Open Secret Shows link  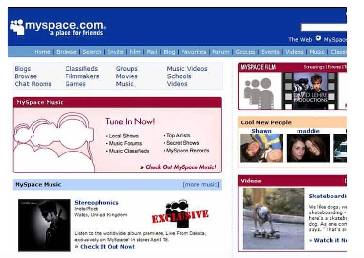pyautogui.click(x=182, y=143)
